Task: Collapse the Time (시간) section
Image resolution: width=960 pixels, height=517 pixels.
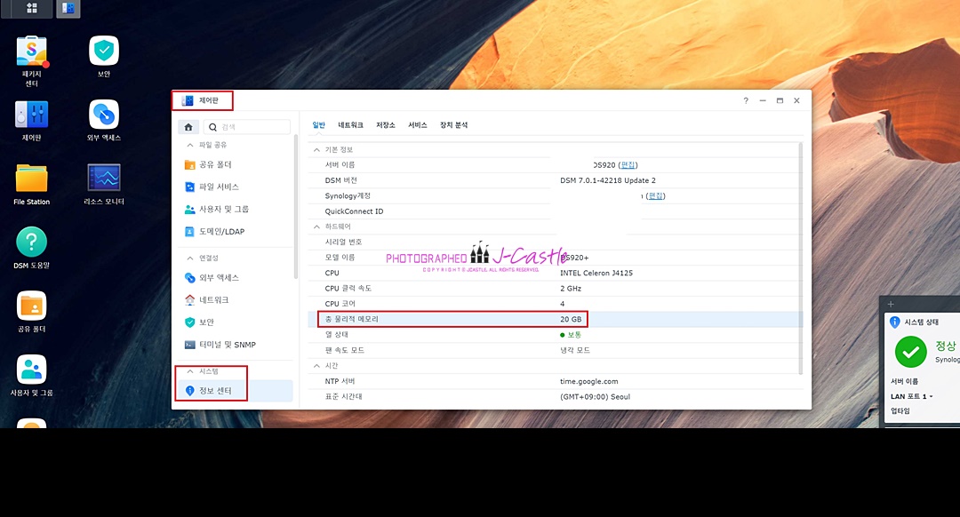Action: pyautogui.click(x=316, y=366)
